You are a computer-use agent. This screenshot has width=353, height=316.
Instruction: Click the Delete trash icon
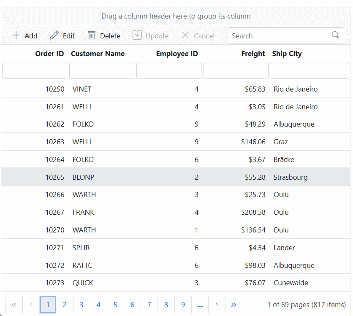[x=92, y=35]
